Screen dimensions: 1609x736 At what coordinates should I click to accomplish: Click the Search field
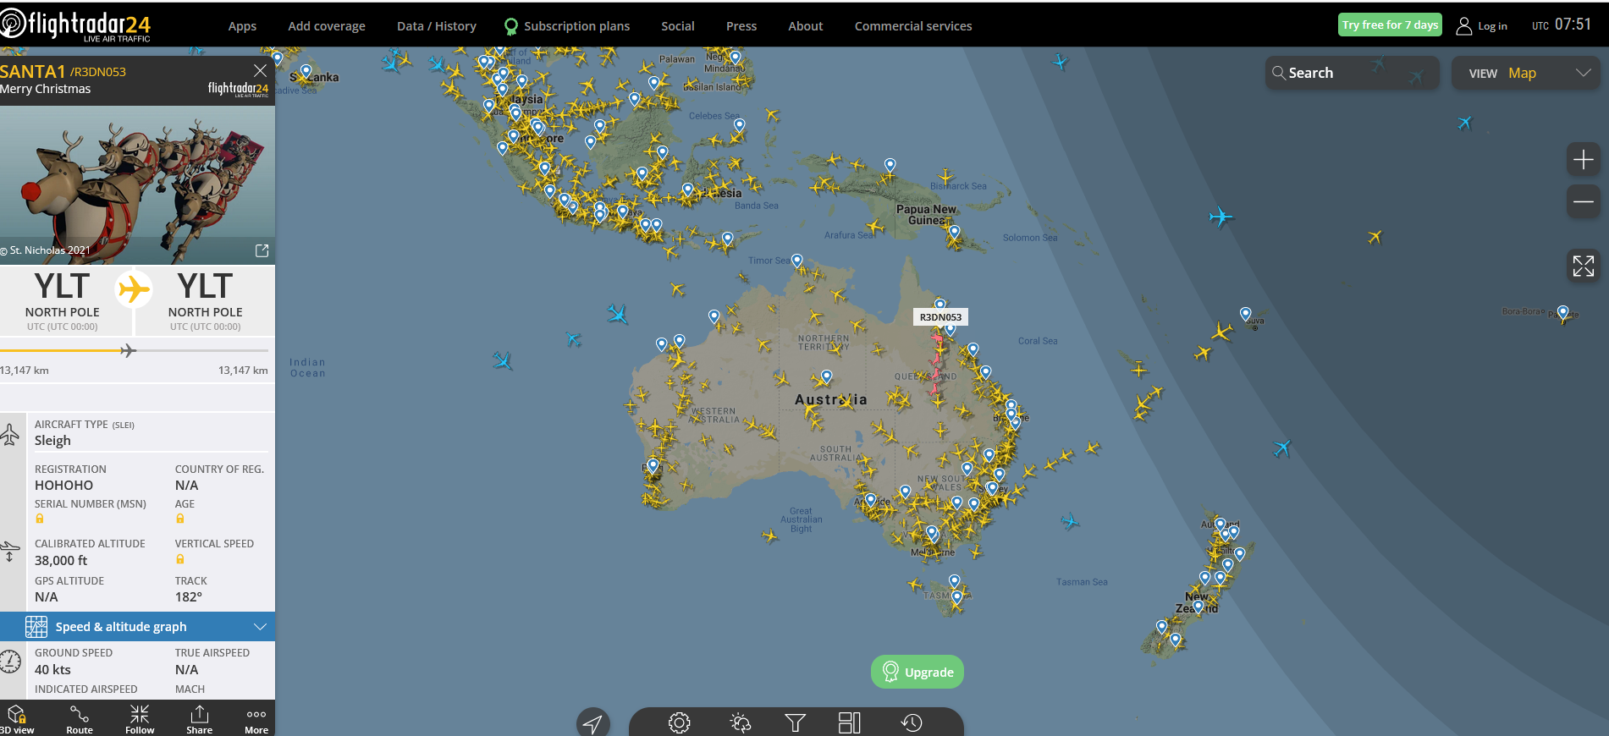pos(1352,73)
